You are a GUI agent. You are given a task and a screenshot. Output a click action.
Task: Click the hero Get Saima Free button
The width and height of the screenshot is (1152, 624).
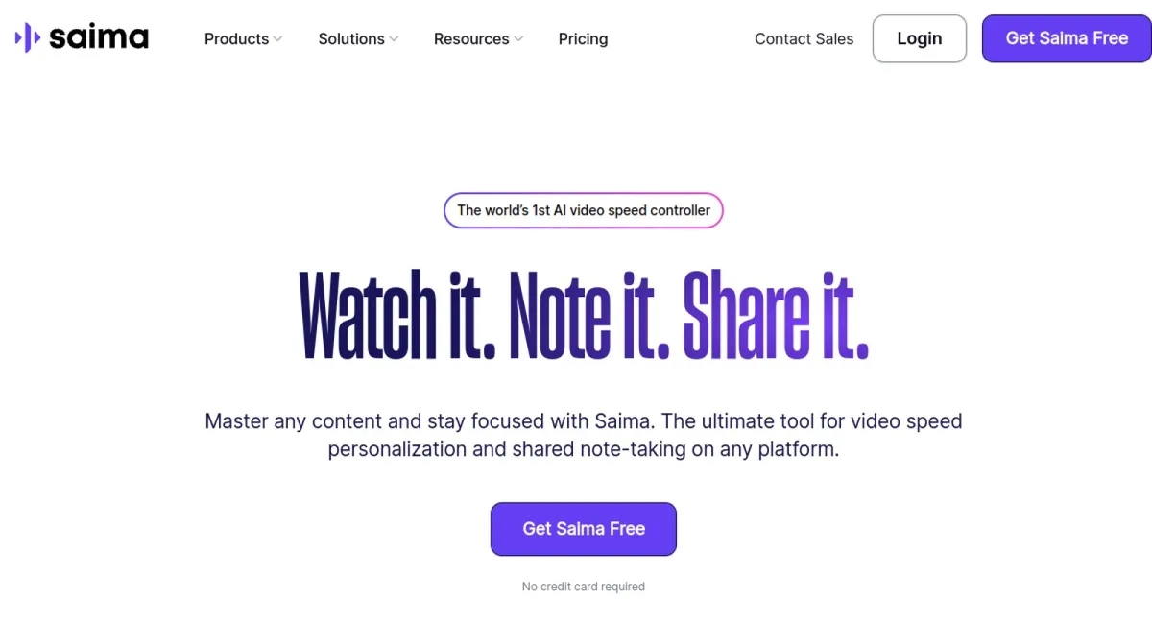tap(584, 529)
